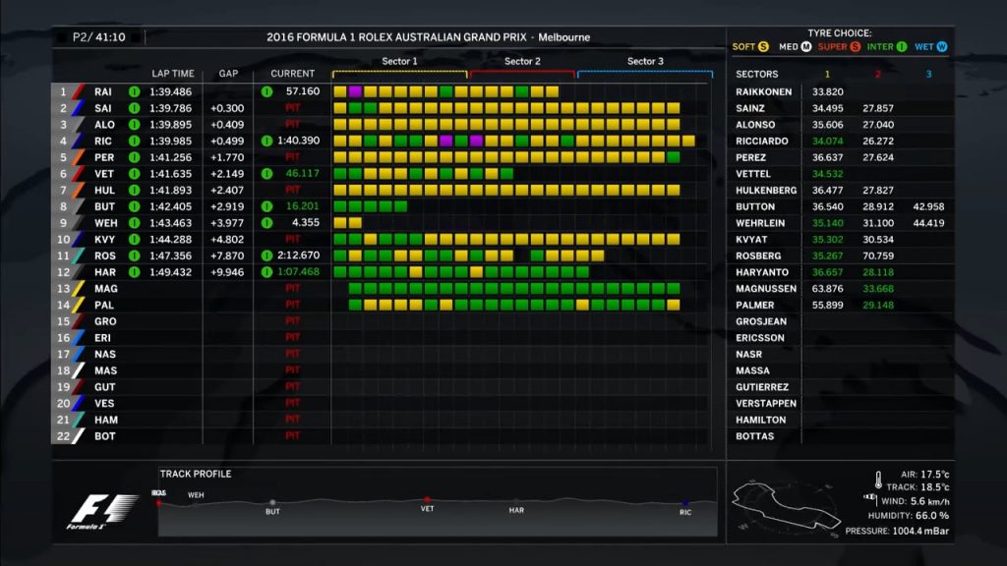Click the MED tyre icon in legend
This screenshot has width=1007, height=566.
point(806,47)
